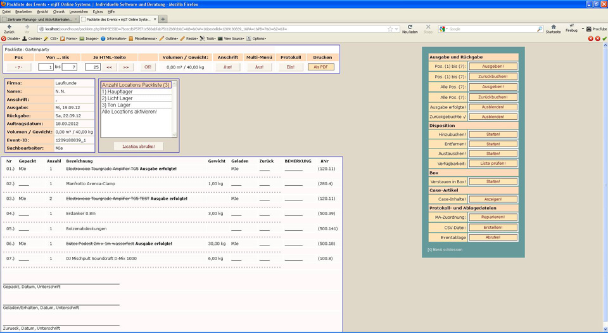Select Licht Lager in locations list
The image size is (608, 333).
click(136, 98)
